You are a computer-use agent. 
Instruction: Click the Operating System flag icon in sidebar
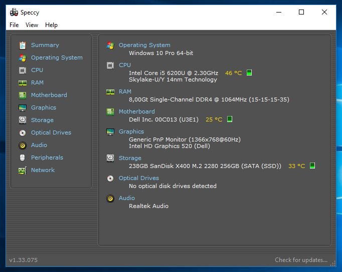click(23, 57)
